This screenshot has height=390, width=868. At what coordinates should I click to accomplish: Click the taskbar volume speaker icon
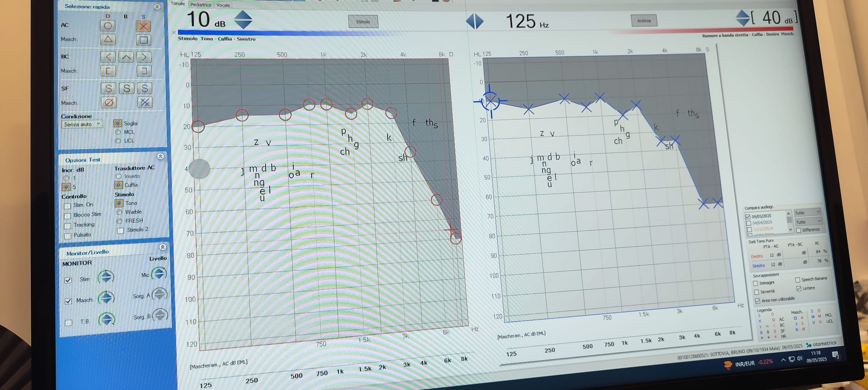(x=799, y=359)
